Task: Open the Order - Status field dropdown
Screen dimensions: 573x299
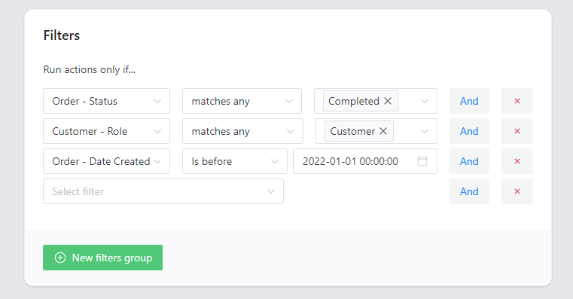Action: 106,101
